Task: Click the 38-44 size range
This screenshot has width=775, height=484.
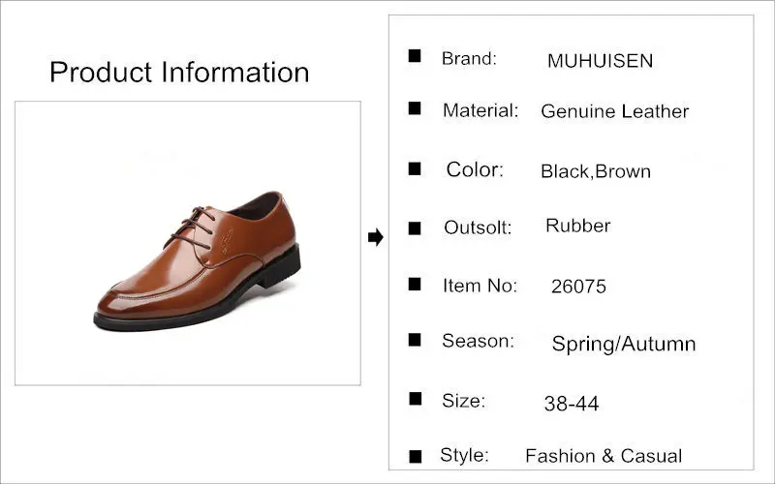Action: (x=572, y=404)
